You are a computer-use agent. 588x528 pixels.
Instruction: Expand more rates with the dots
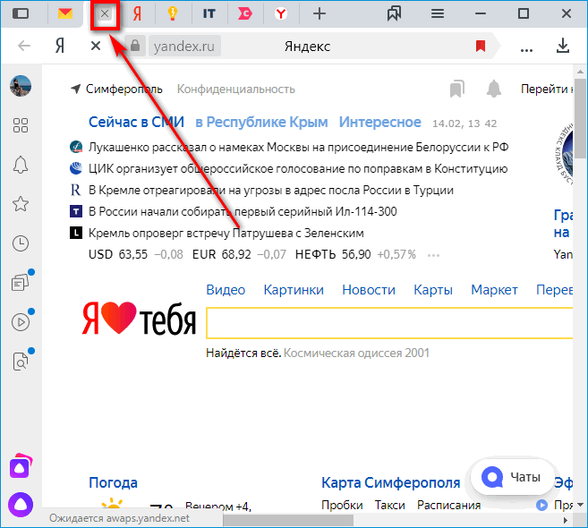tap(433, 256)
